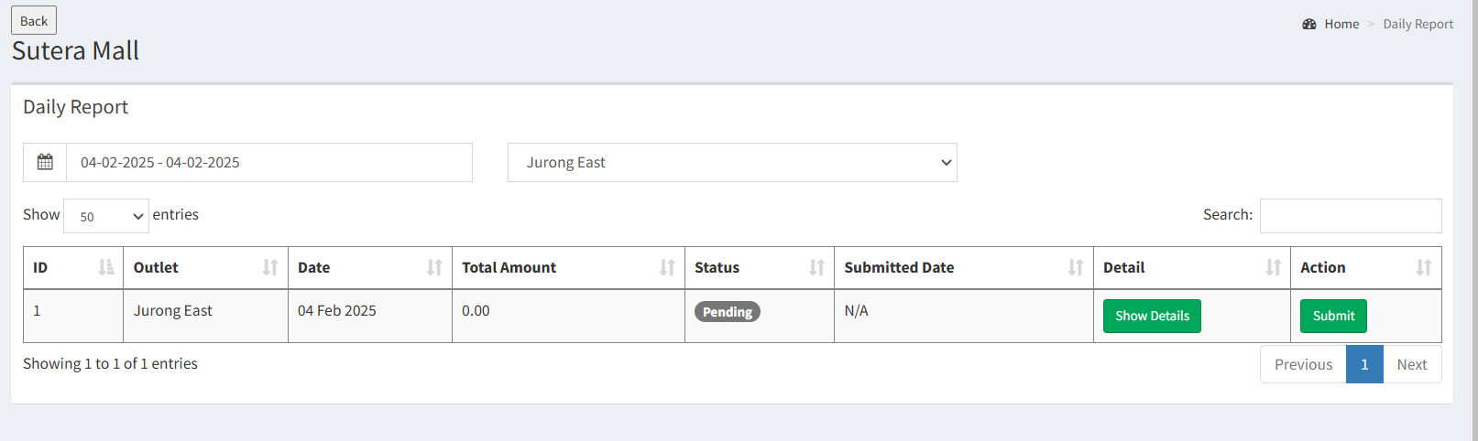Click the Home dashboard icon in breadcrumb
1478x441 pixels.
click(x=1309, y=24)
